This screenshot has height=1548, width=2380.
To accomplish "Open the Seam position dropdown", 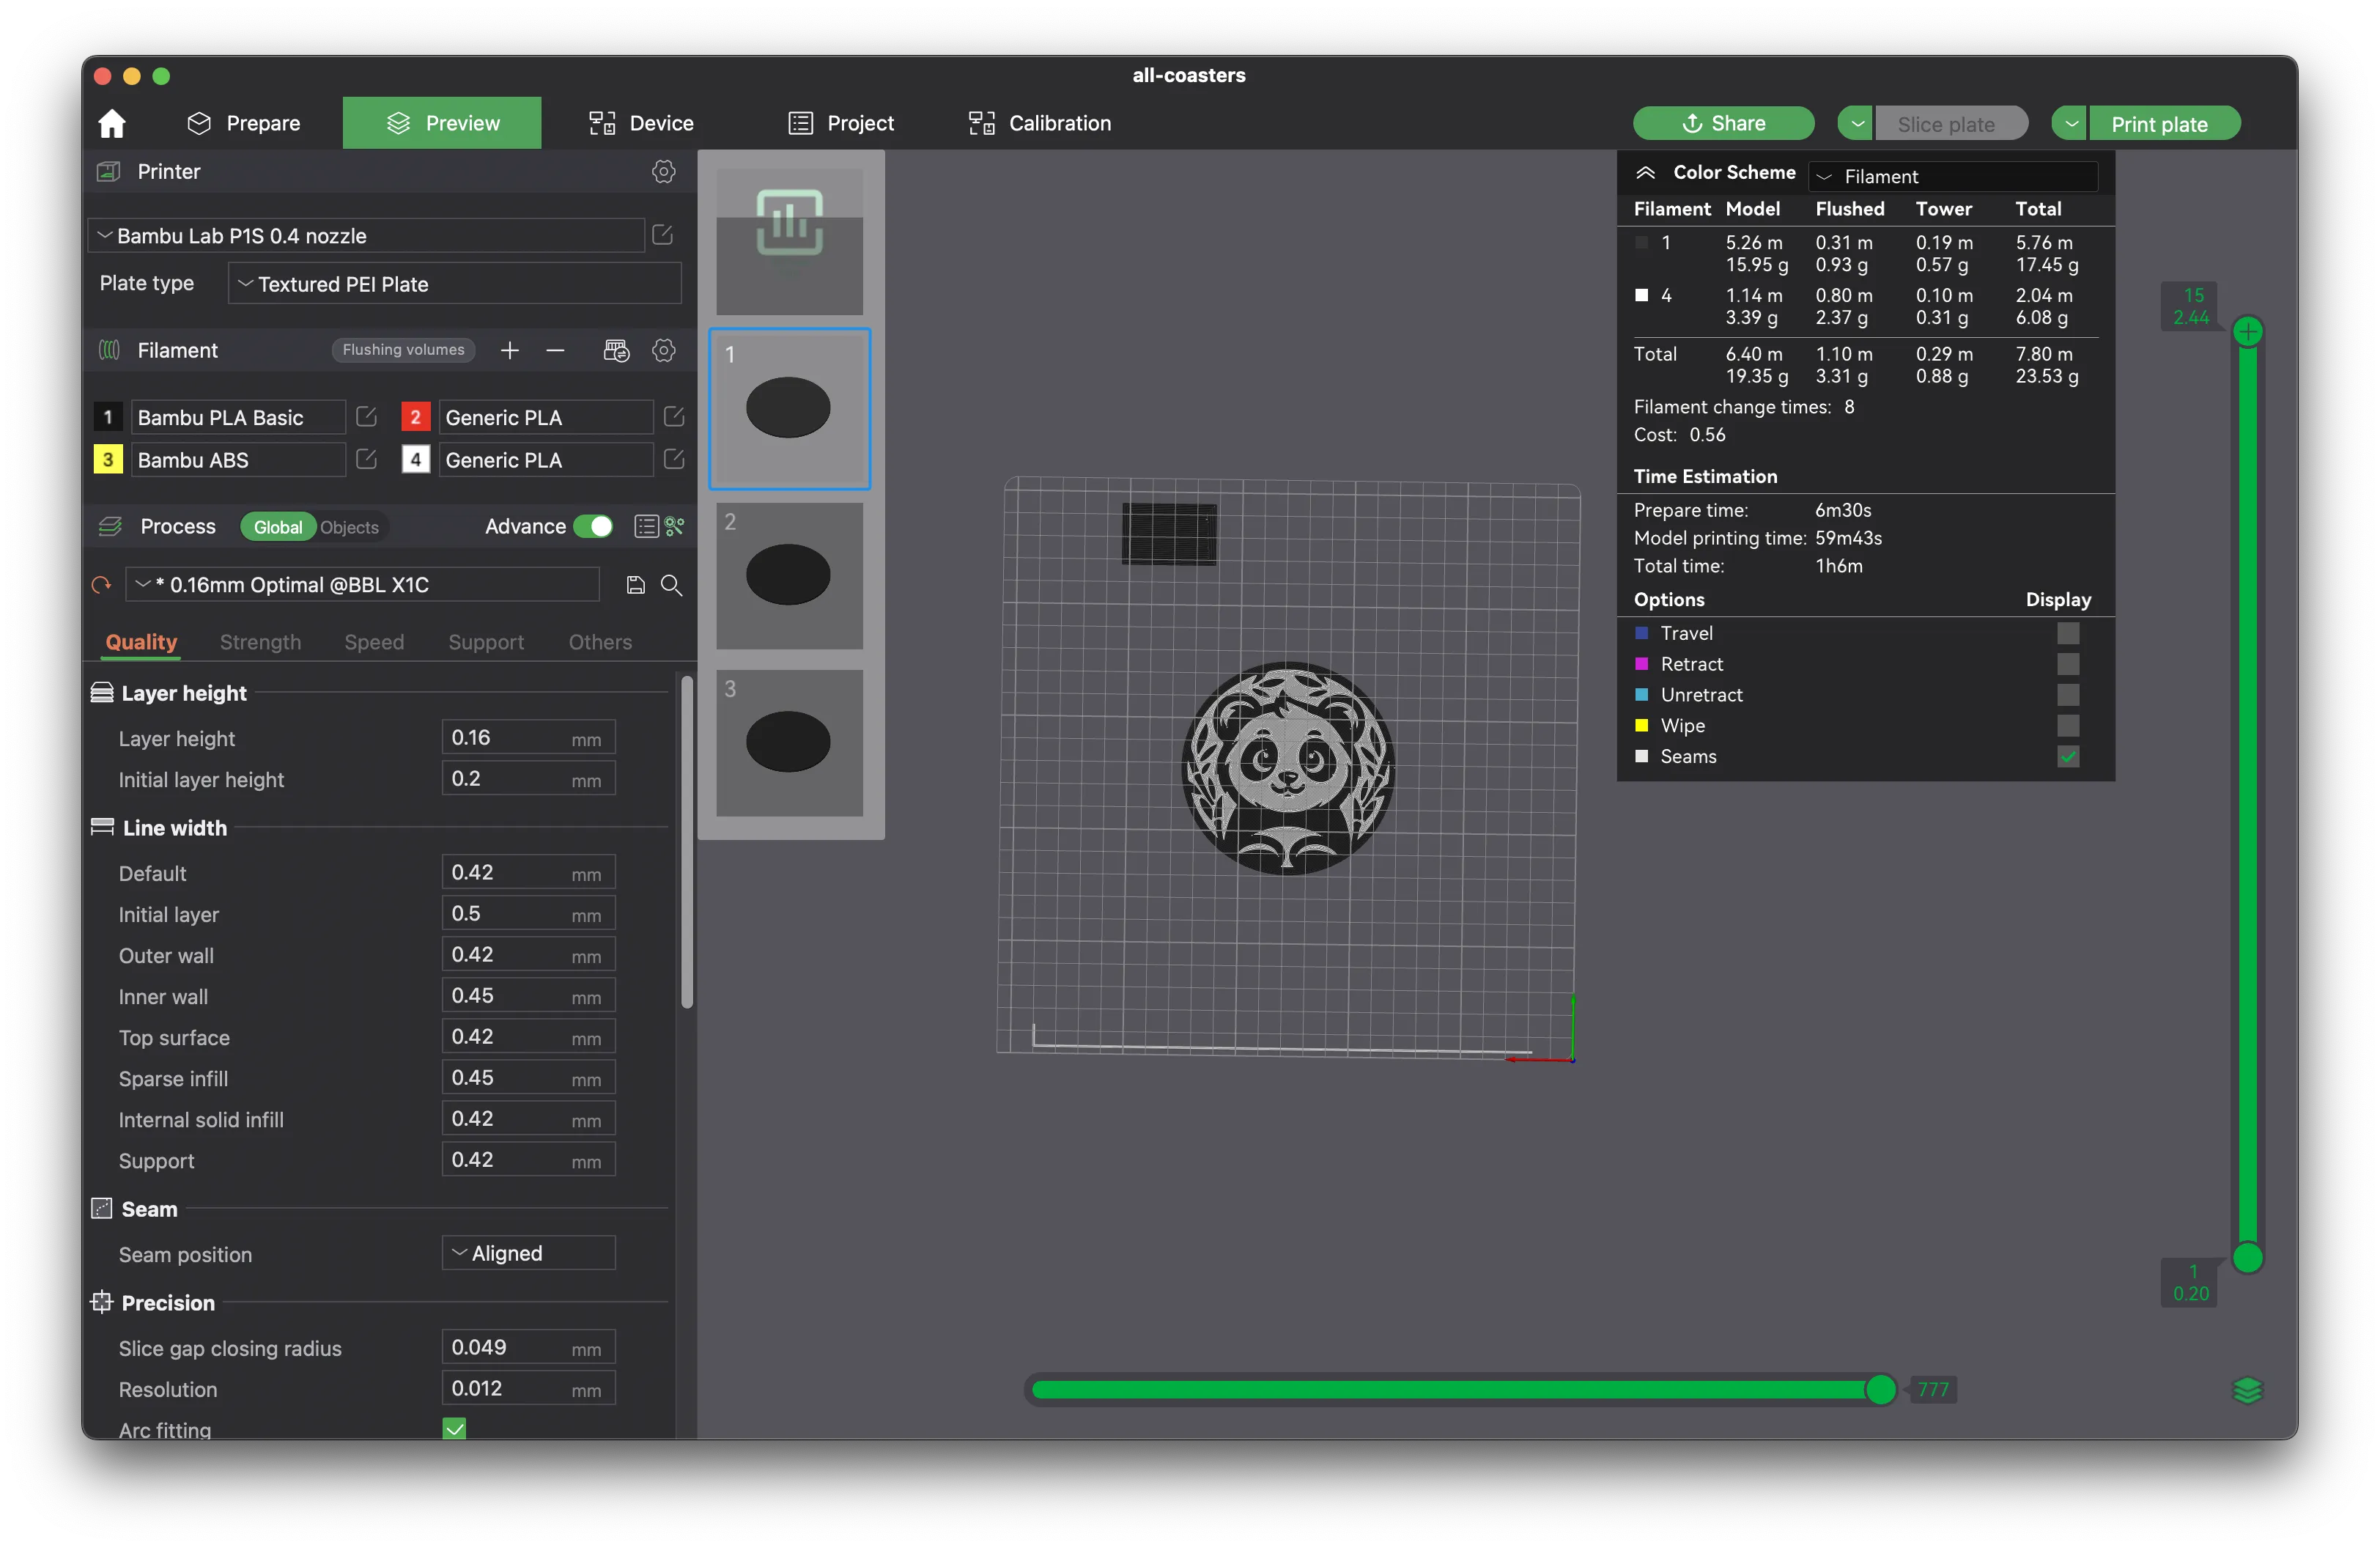I will (528, 1253).
